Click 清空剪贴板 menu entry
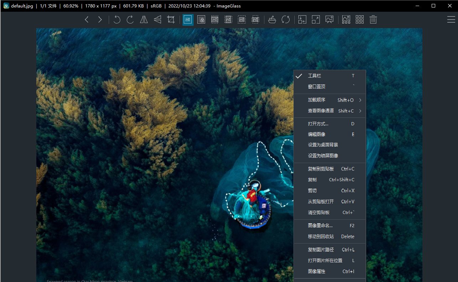This screenshot has height=282, width=458. coord(330,213)
